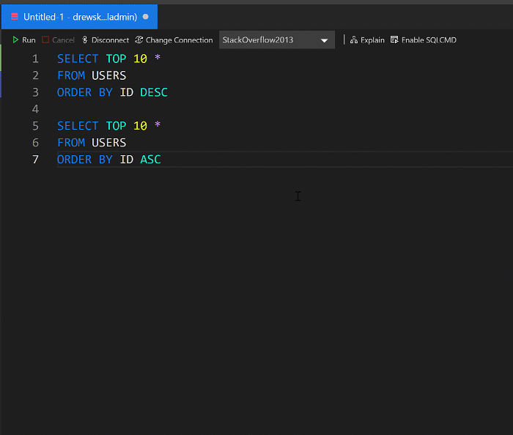The image size is (513, 435).
Task: Open the StackOverflow2013 database dropdown
Action: [x=277, y=40]
